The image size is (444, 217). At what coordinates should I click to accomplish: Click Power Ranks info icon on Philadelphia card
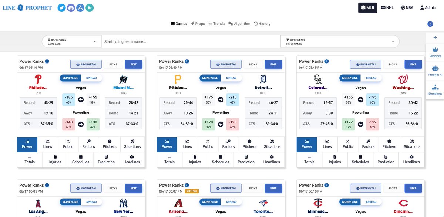(x=47, y=61)
